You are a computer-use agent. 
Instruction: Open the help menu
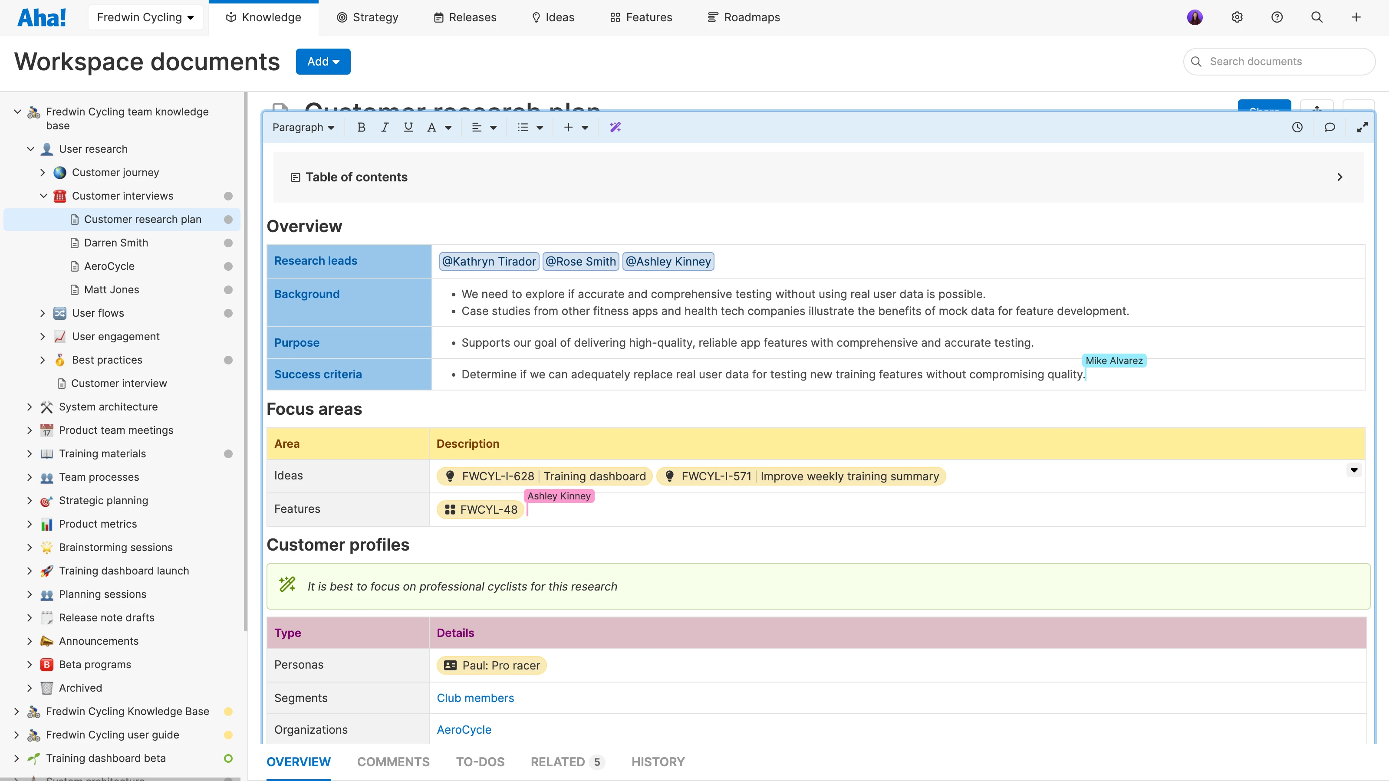point(1277,17)
